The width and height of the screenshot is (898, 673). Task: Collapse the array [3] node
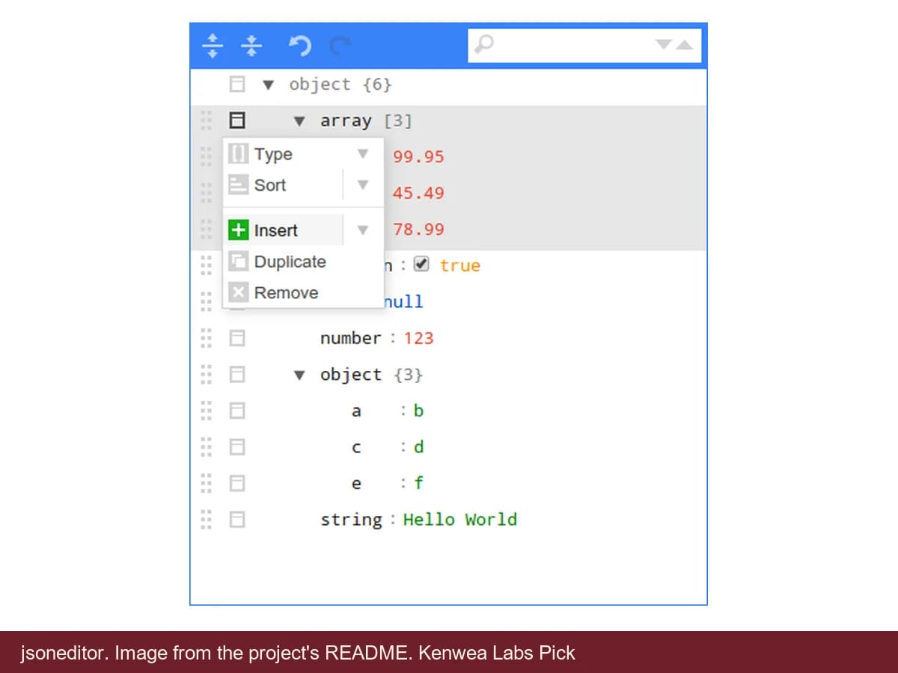(299, 121)
